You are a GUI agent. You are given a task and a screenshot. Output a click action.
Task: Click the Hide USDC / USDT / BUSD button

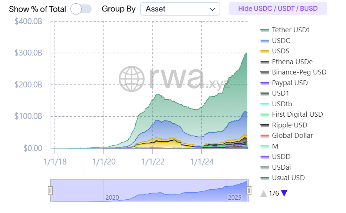click(x=278, y=9)
